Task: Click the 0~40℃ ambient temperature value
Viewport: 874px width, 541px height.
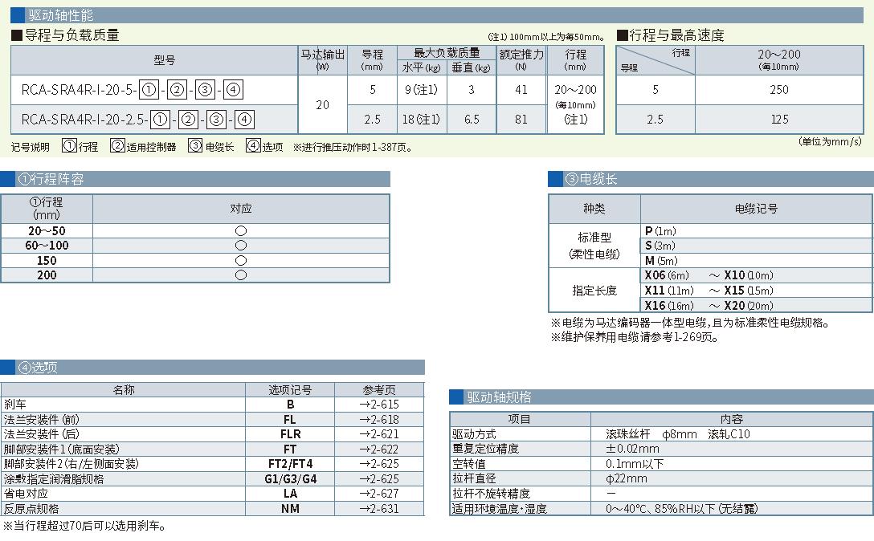Action: pyautogui.click(x=682, y=509)
